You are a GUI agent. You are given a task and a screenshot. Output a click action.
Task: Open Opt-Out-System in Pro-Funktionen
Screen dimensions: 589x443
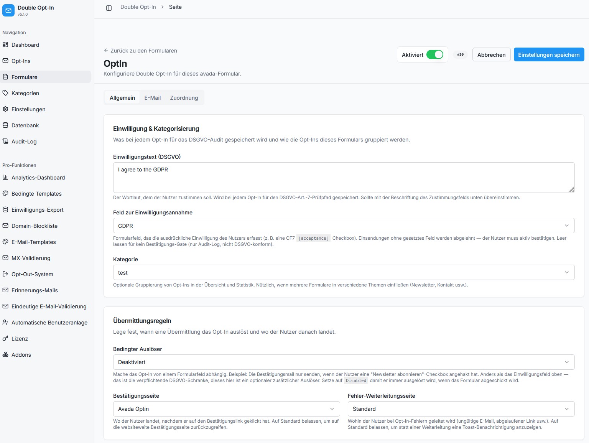[x=46, y=274]
